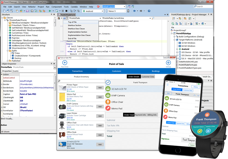The height and width of the screenshot is (159, 228).
Task: Select the Payment Info segment
Action: pos(140,115)
